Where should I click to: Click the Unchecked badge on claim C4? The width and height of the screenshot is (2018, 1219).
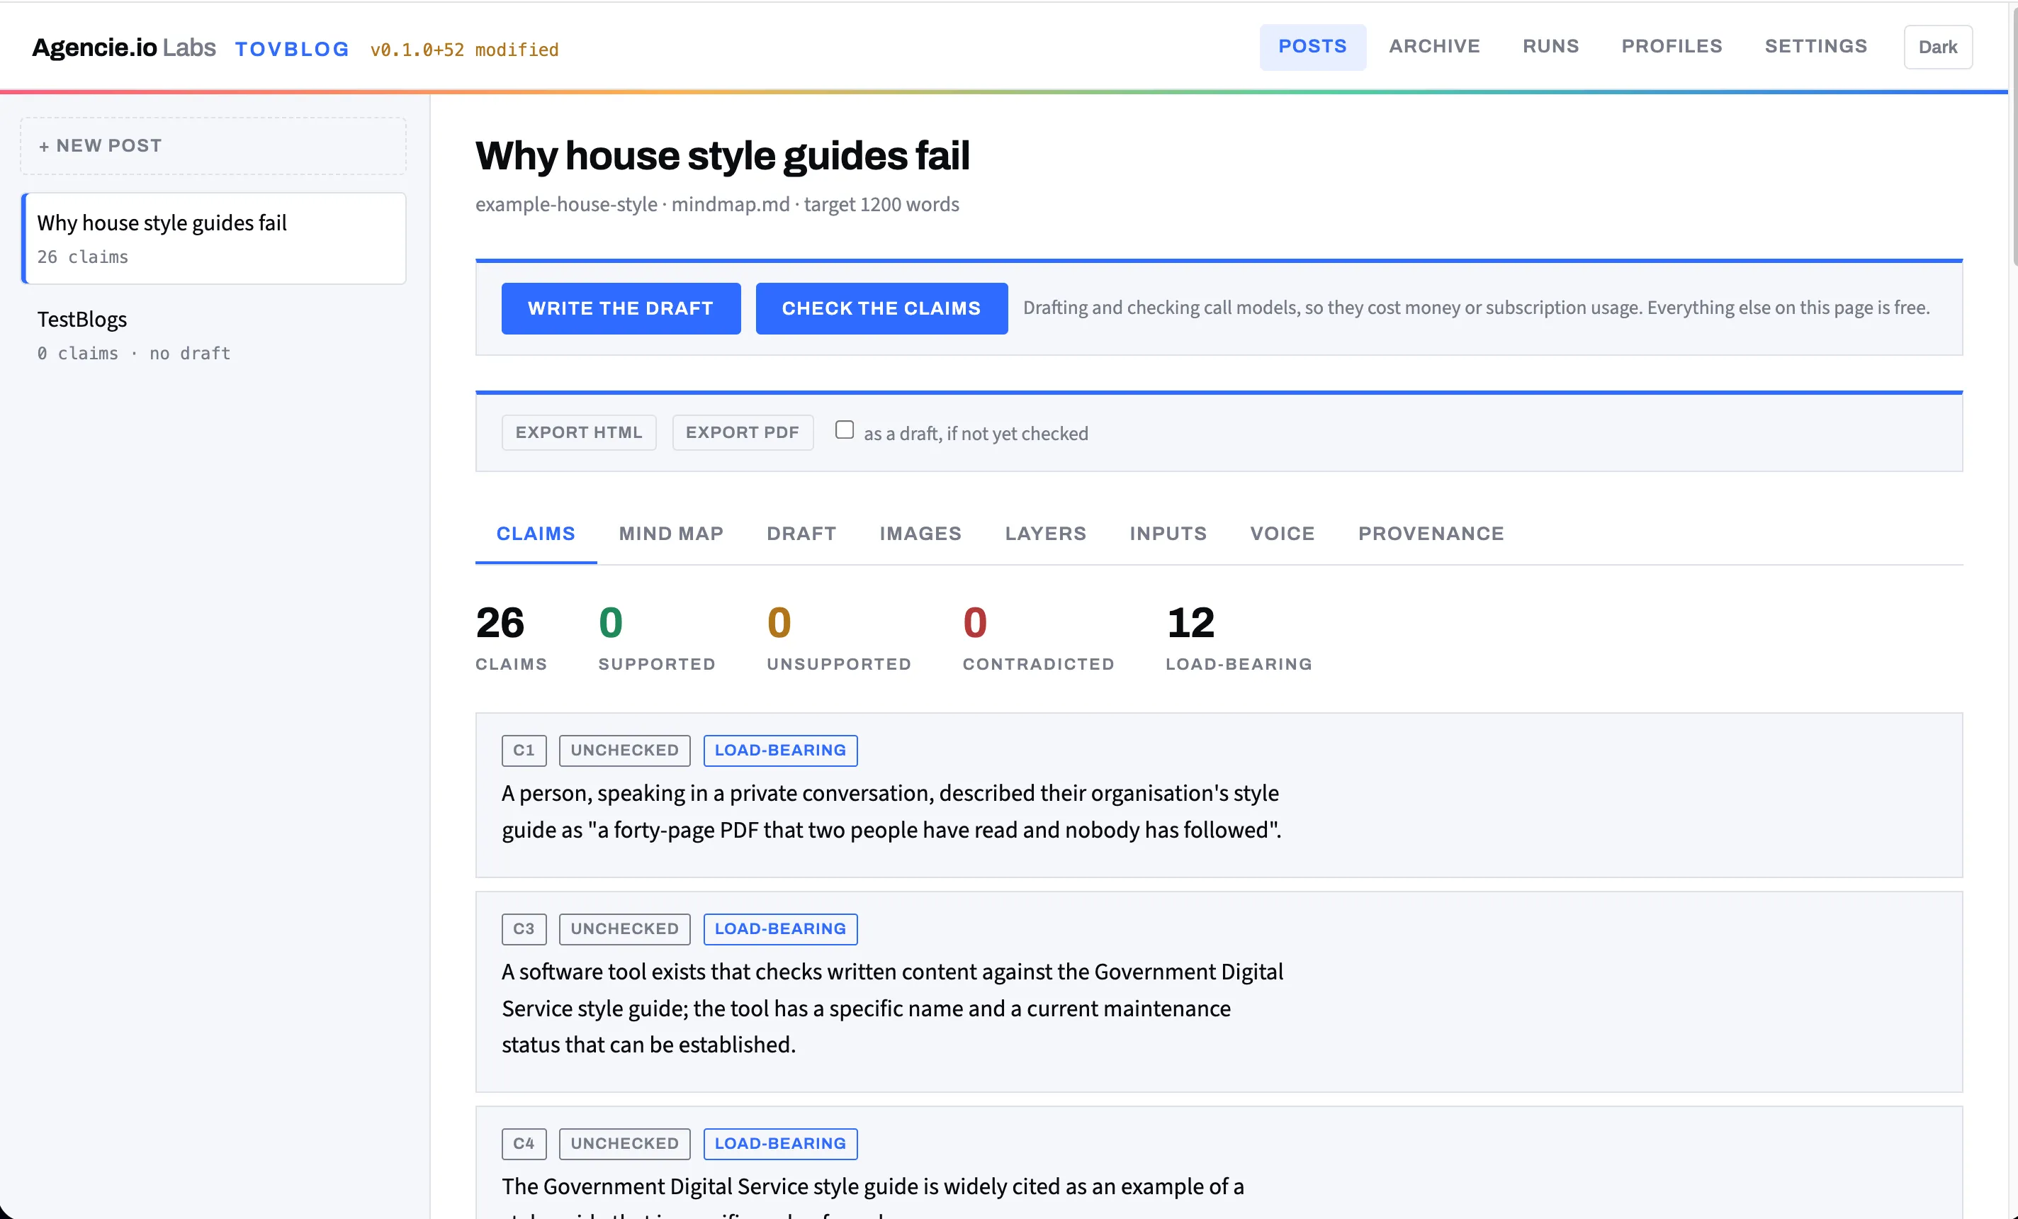pyautogui.click(x=625, y=1145)
